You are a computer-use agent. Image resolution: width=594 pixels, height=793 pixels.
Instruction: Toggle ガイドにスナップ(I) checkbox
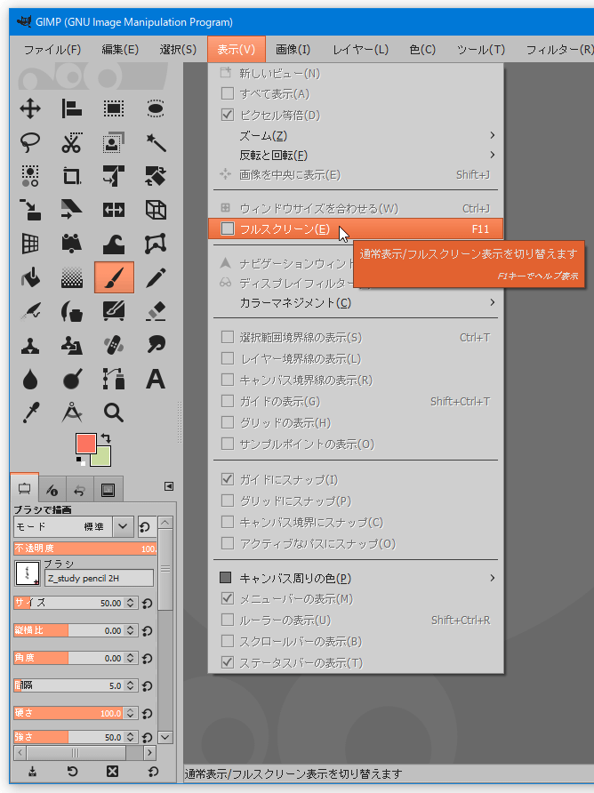[228, 479]
